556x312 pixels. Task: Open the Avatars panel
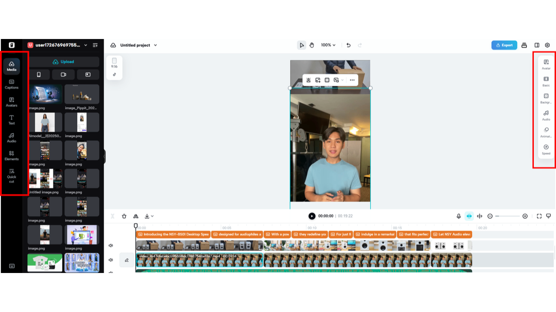pyautogui.click(x=12, y=102)
